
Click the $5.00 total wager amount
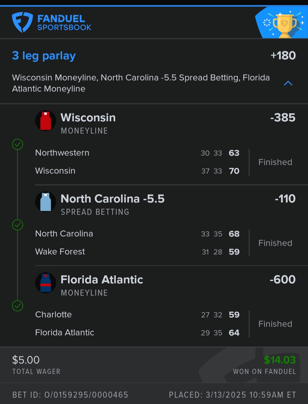coord(26,360)
